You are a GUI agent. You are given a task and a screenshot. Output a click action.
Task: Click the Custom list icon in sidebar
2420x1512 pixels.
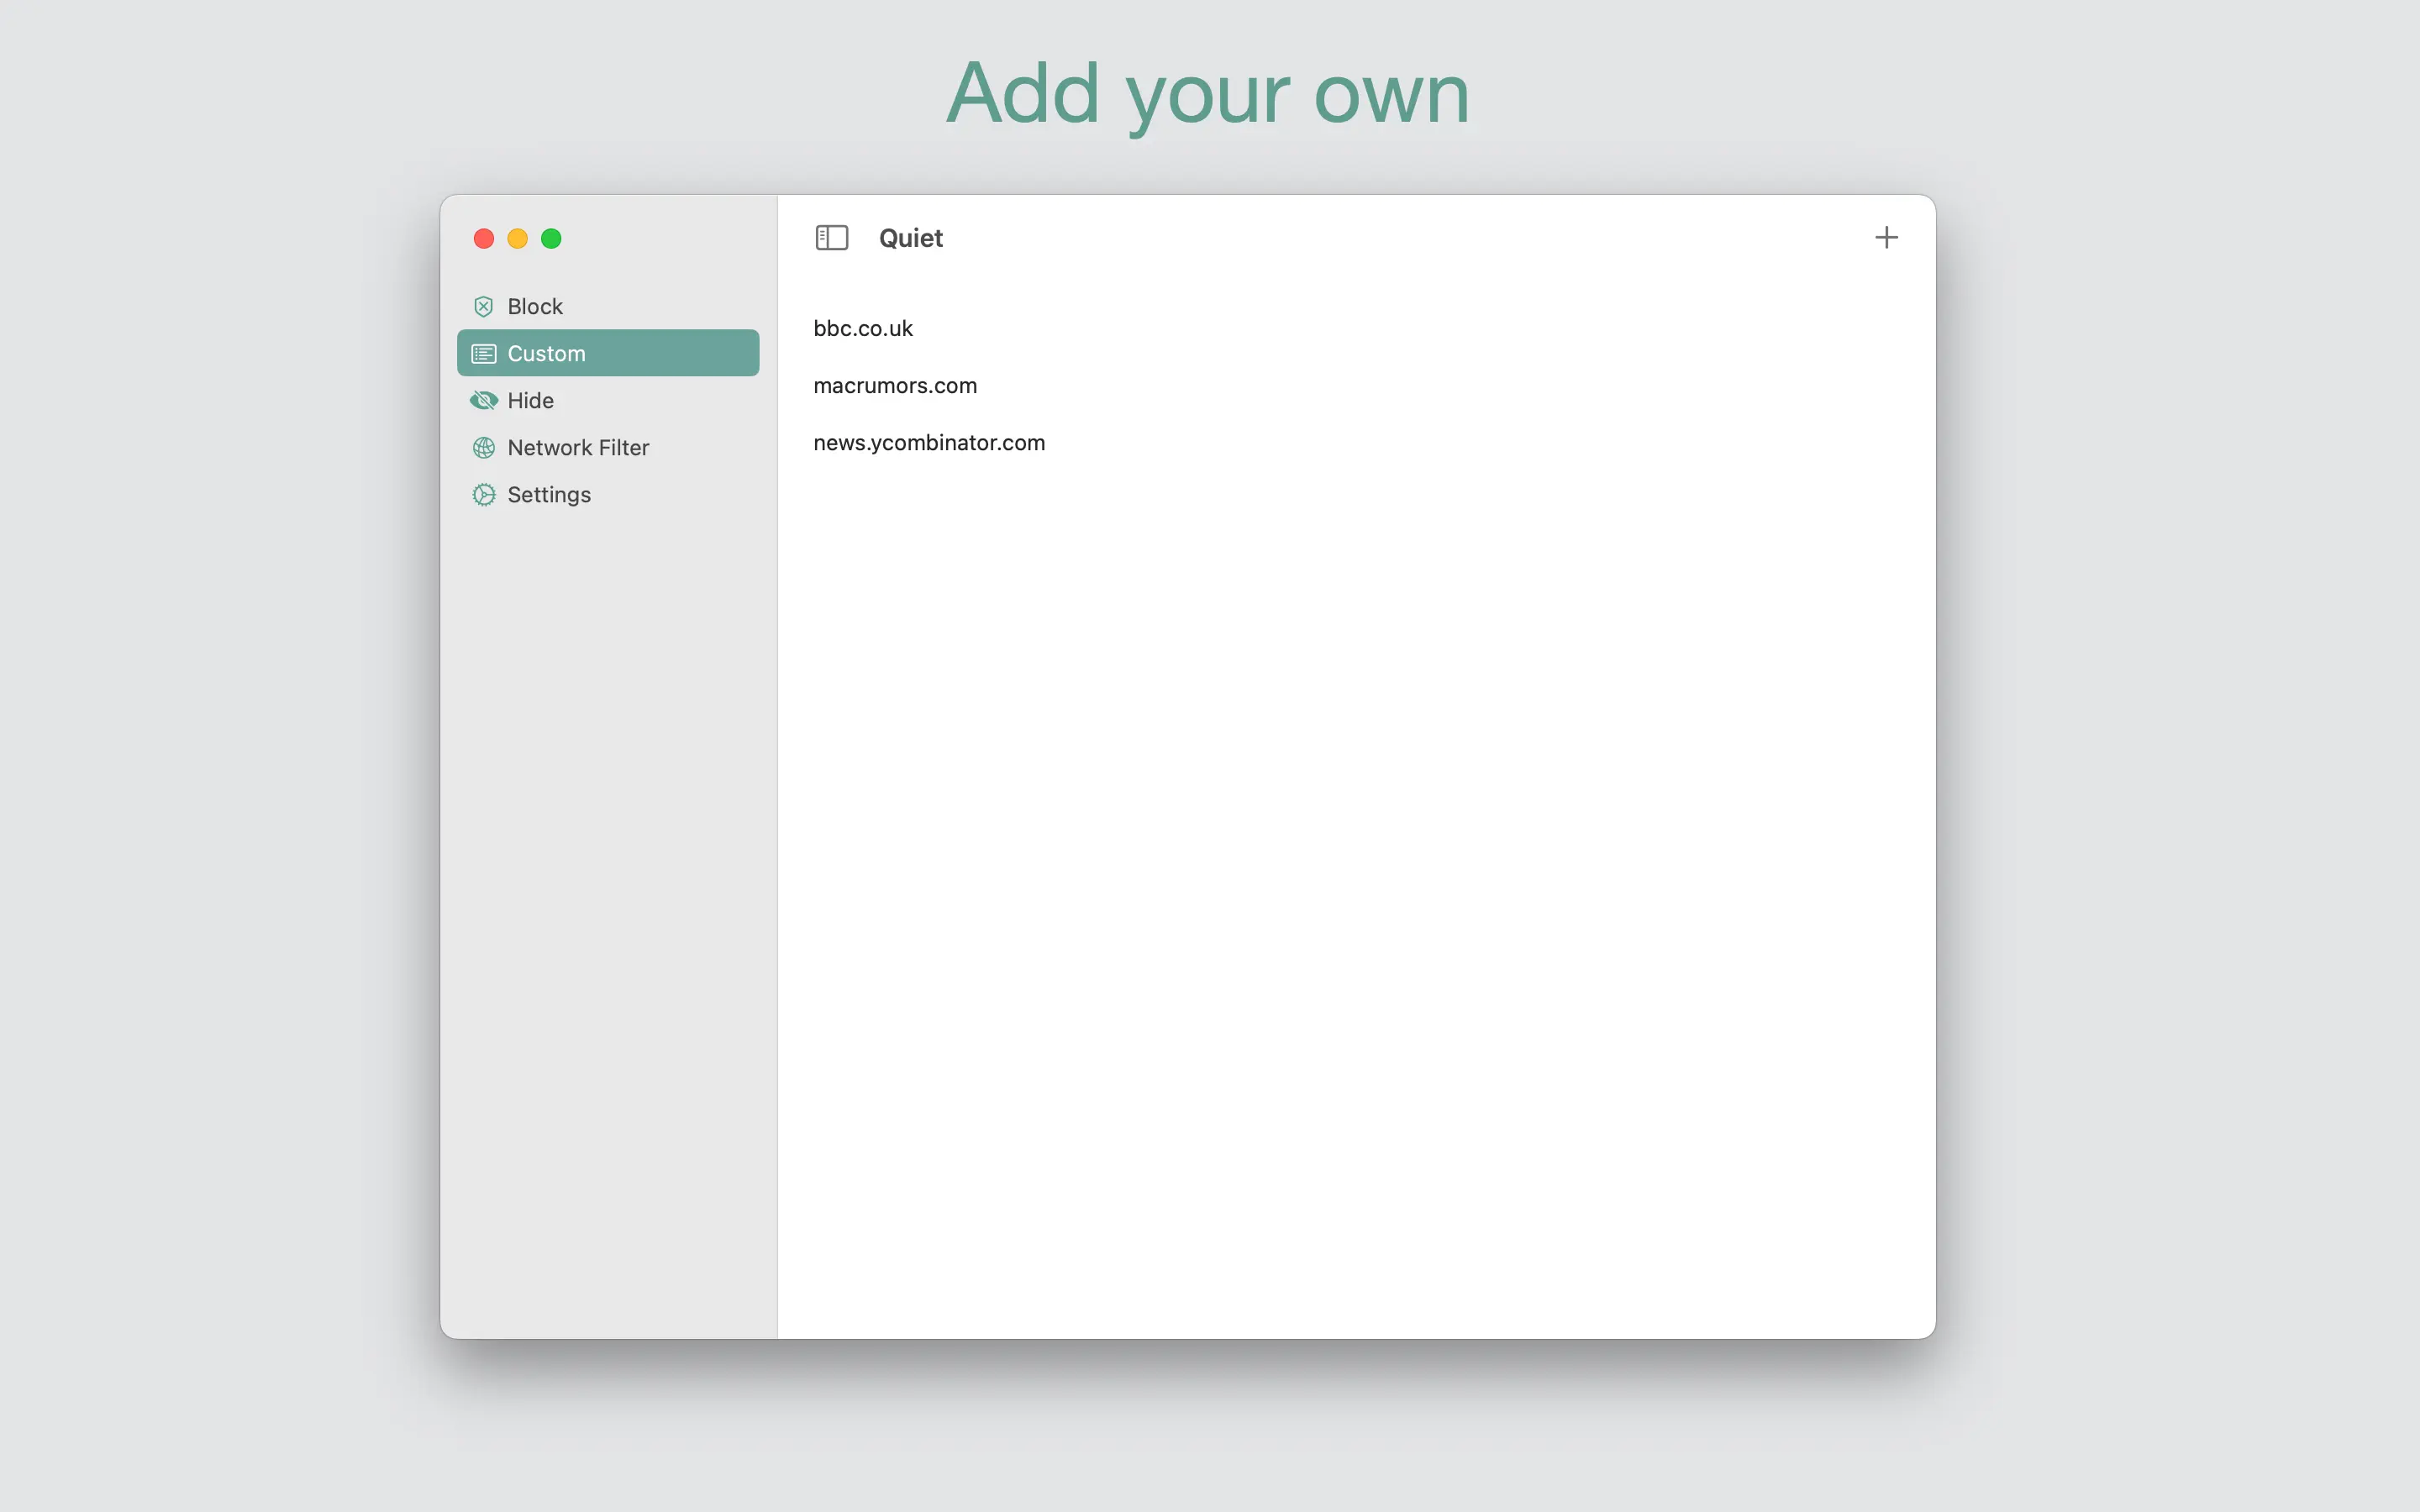pos(483,353)
